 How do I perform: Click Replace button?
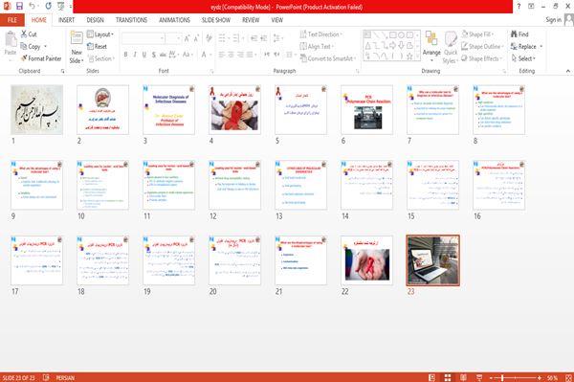526,47
